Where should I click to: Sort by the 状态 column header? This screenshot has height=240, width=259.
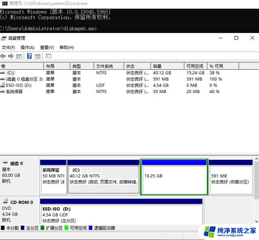(137, 66)
